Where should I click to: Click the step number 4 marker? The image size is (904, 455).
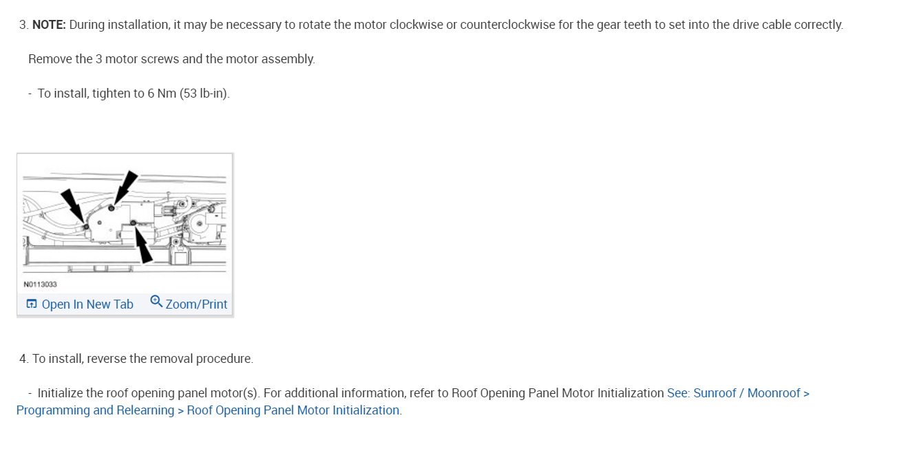[x=24, y=359]
